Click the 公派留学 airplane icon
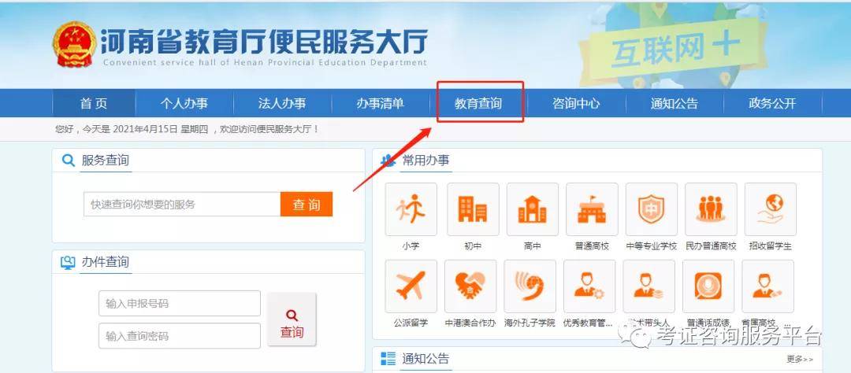The image size is (851, 373). [x=411, y=286]
